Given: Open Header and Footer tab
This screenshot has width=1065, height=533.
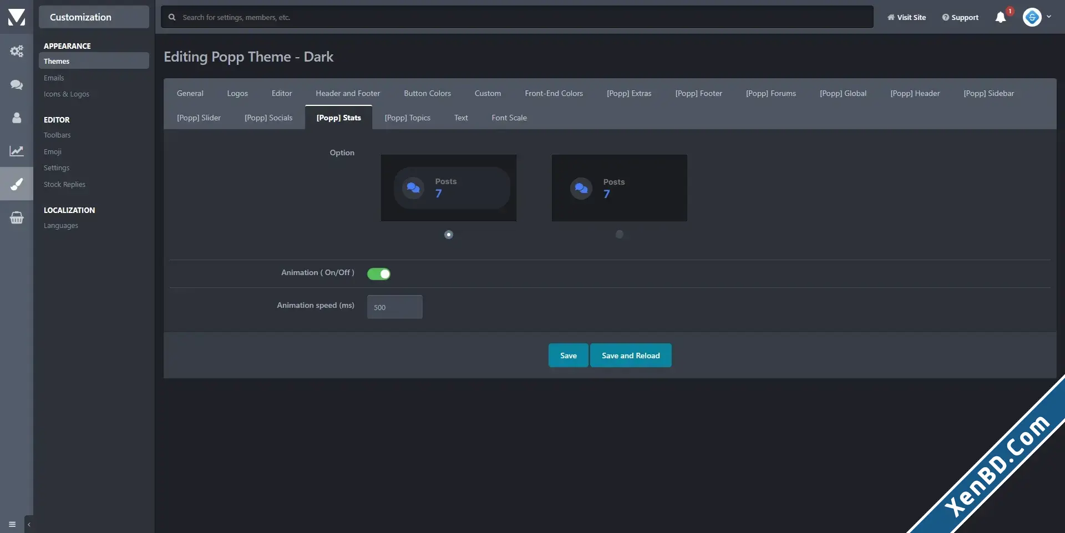Looking at the screenshot, I should [x=348, y=93].
